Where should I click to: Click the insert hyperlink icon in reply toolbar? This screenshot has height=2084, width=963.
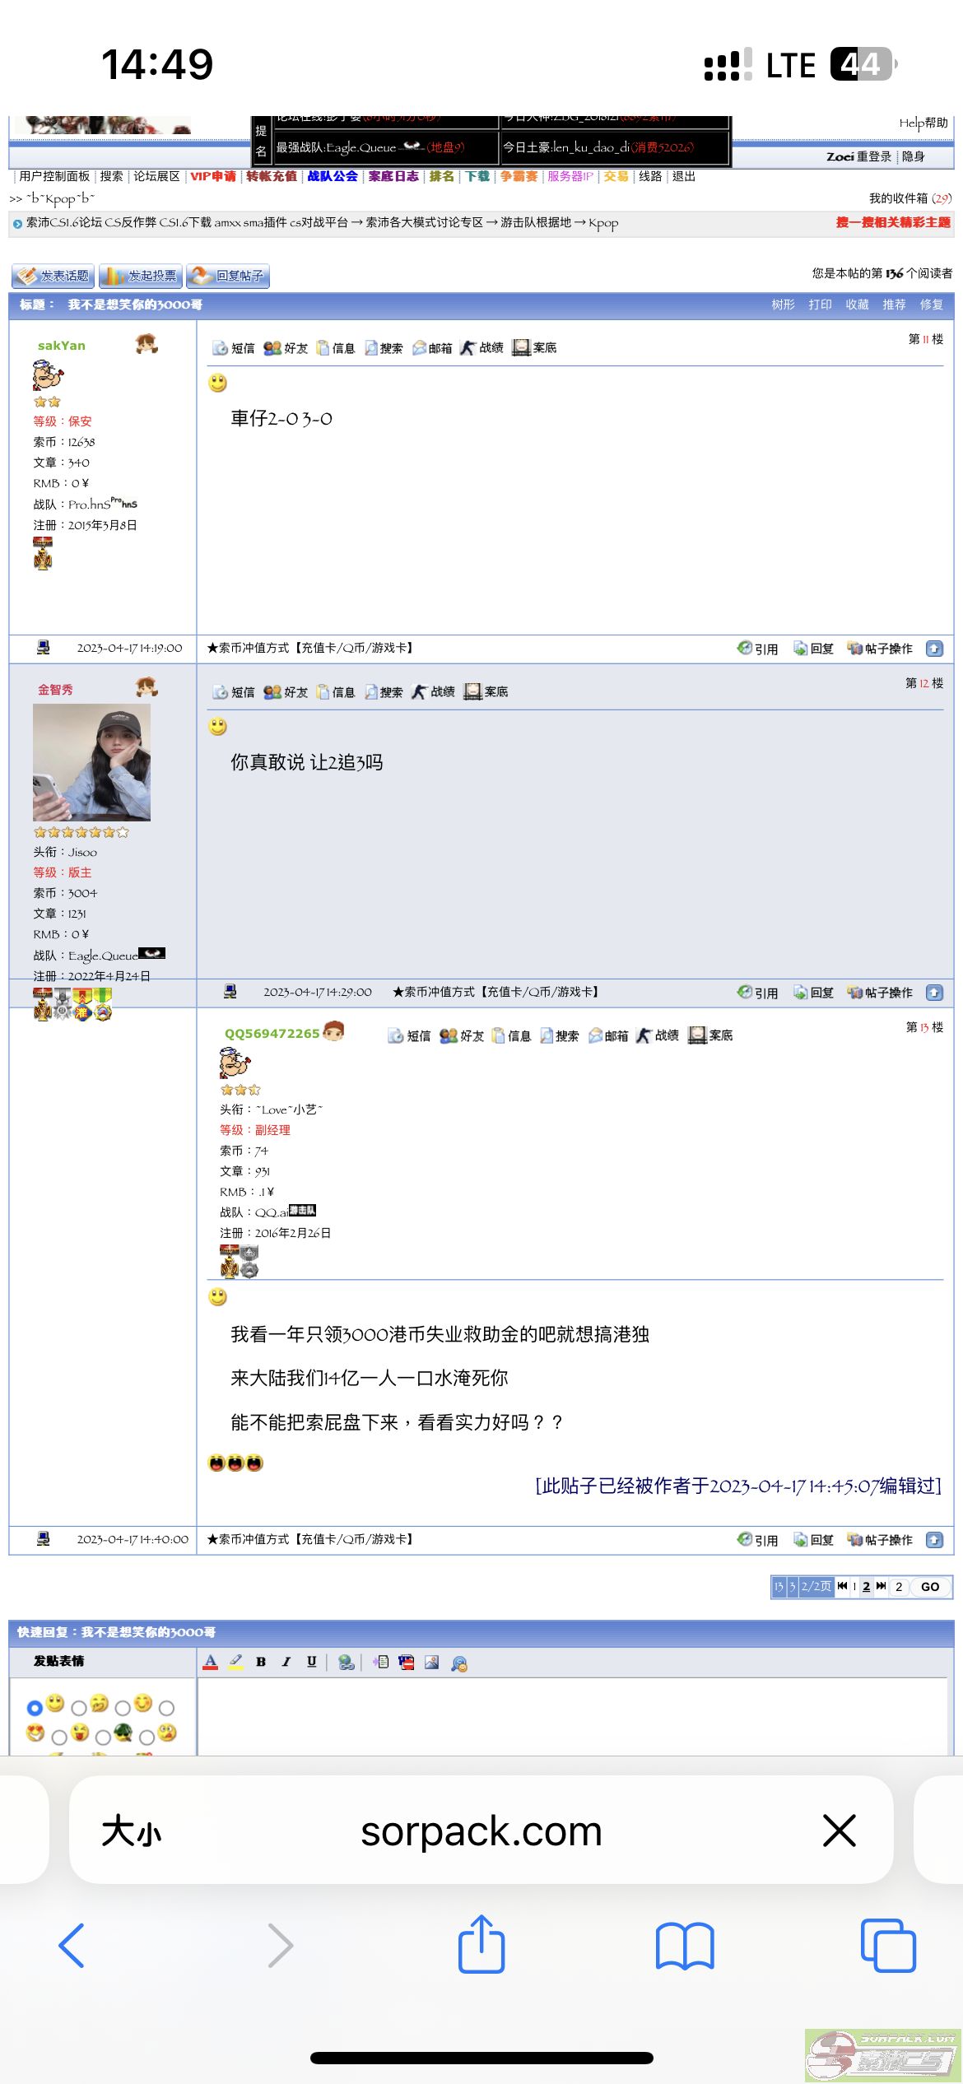pyautogui.click(x=347, y=1663)
